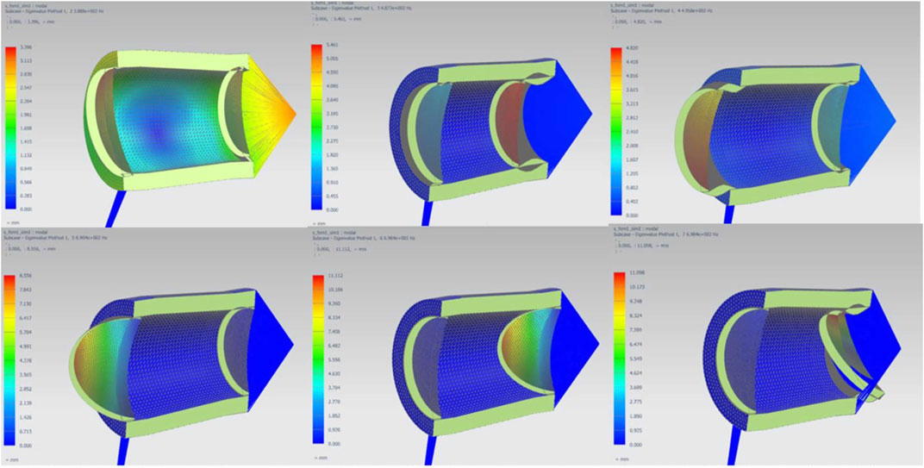Select the top-left plot's subcase header text
Viewport: 924px width, 468px height.
53,11
